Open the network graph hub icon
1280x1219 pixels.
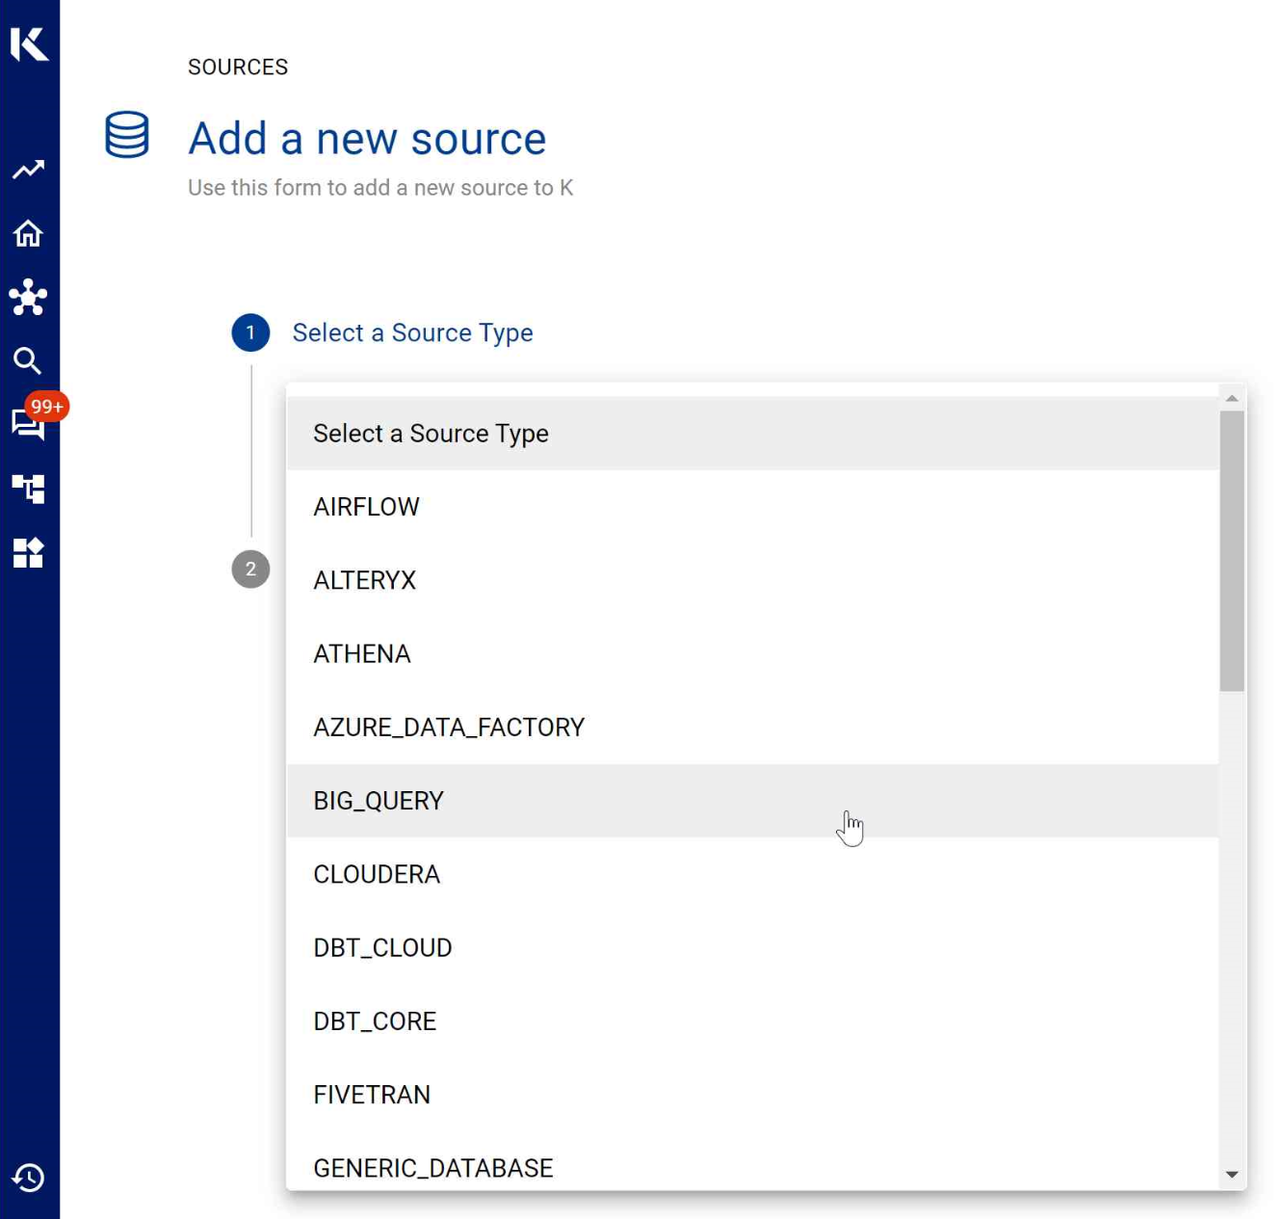coord(28,298)
